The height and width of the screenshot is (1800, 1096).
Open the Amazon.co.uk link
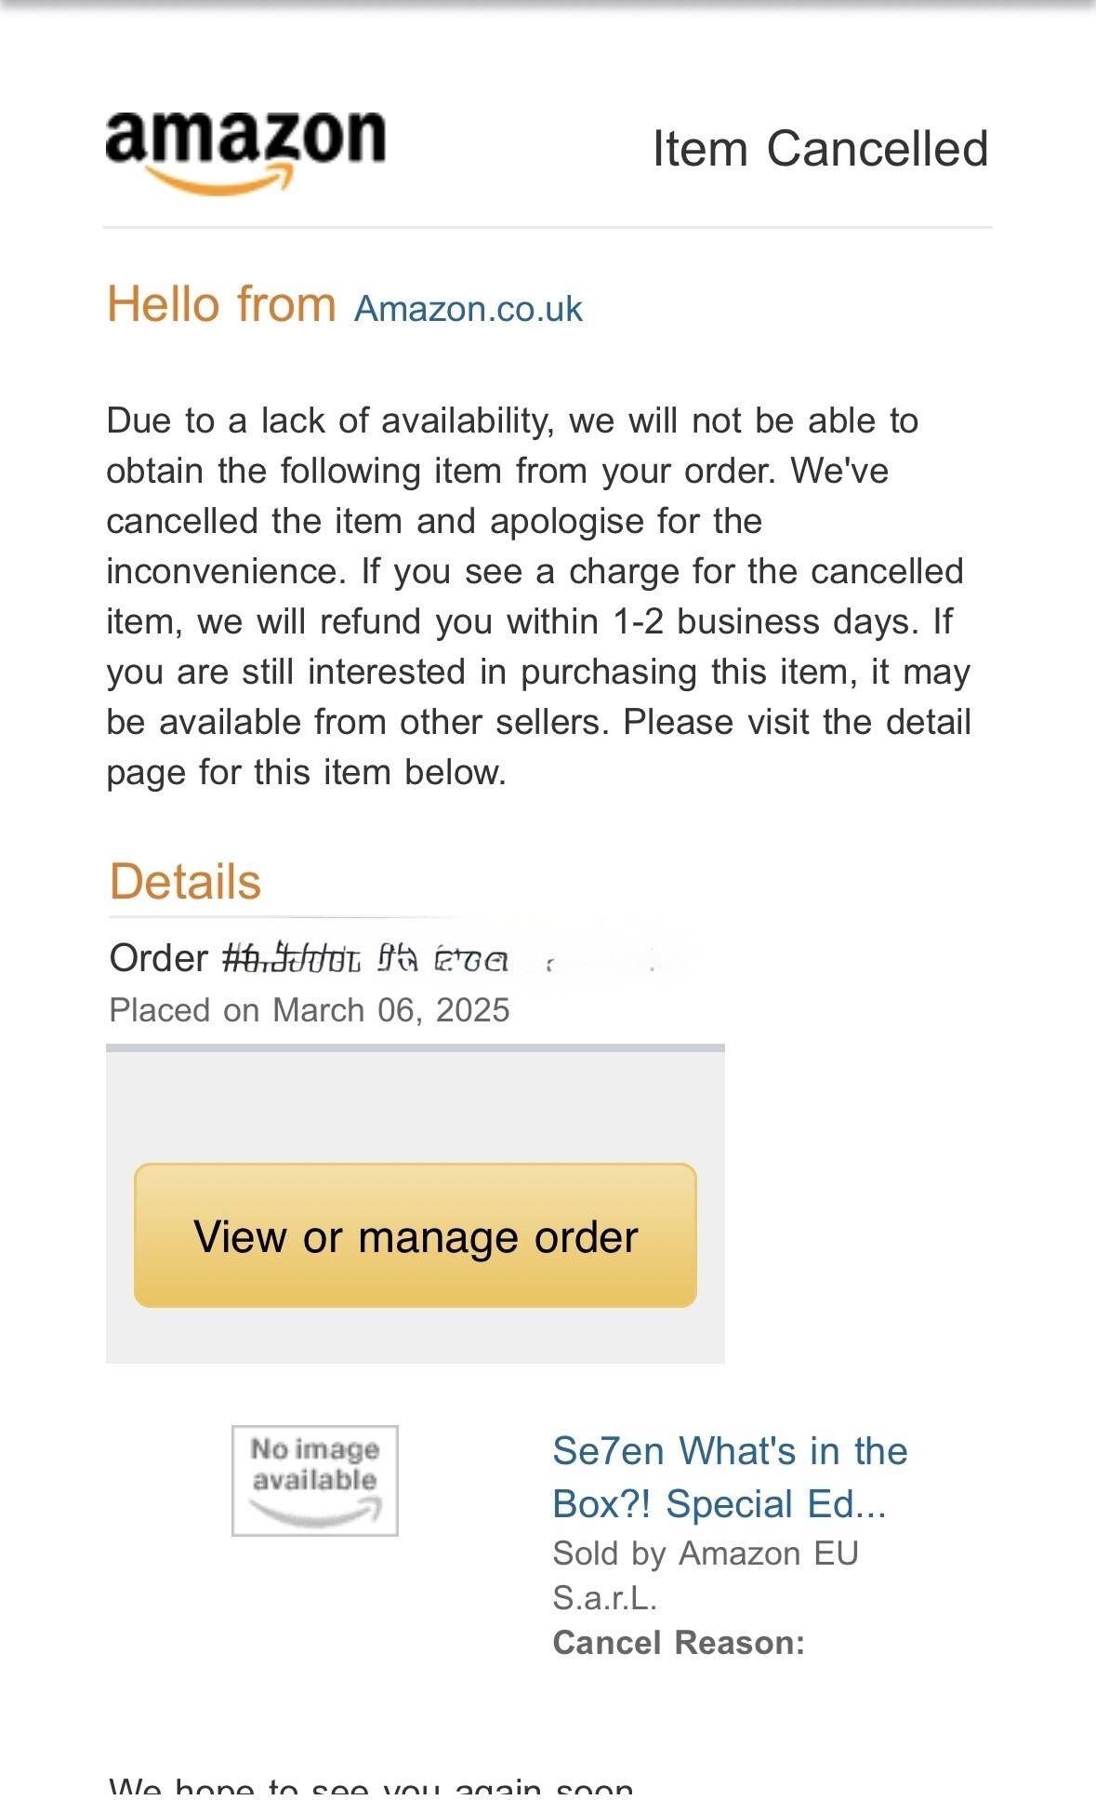point(469,309)
